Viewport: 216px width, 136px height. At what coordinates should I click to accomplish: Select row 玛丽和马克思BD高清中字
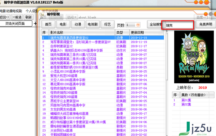[103, 105]
